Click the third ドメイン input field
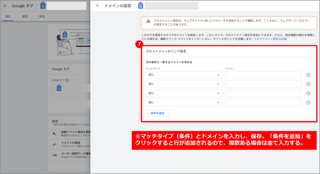 (263, 93)
